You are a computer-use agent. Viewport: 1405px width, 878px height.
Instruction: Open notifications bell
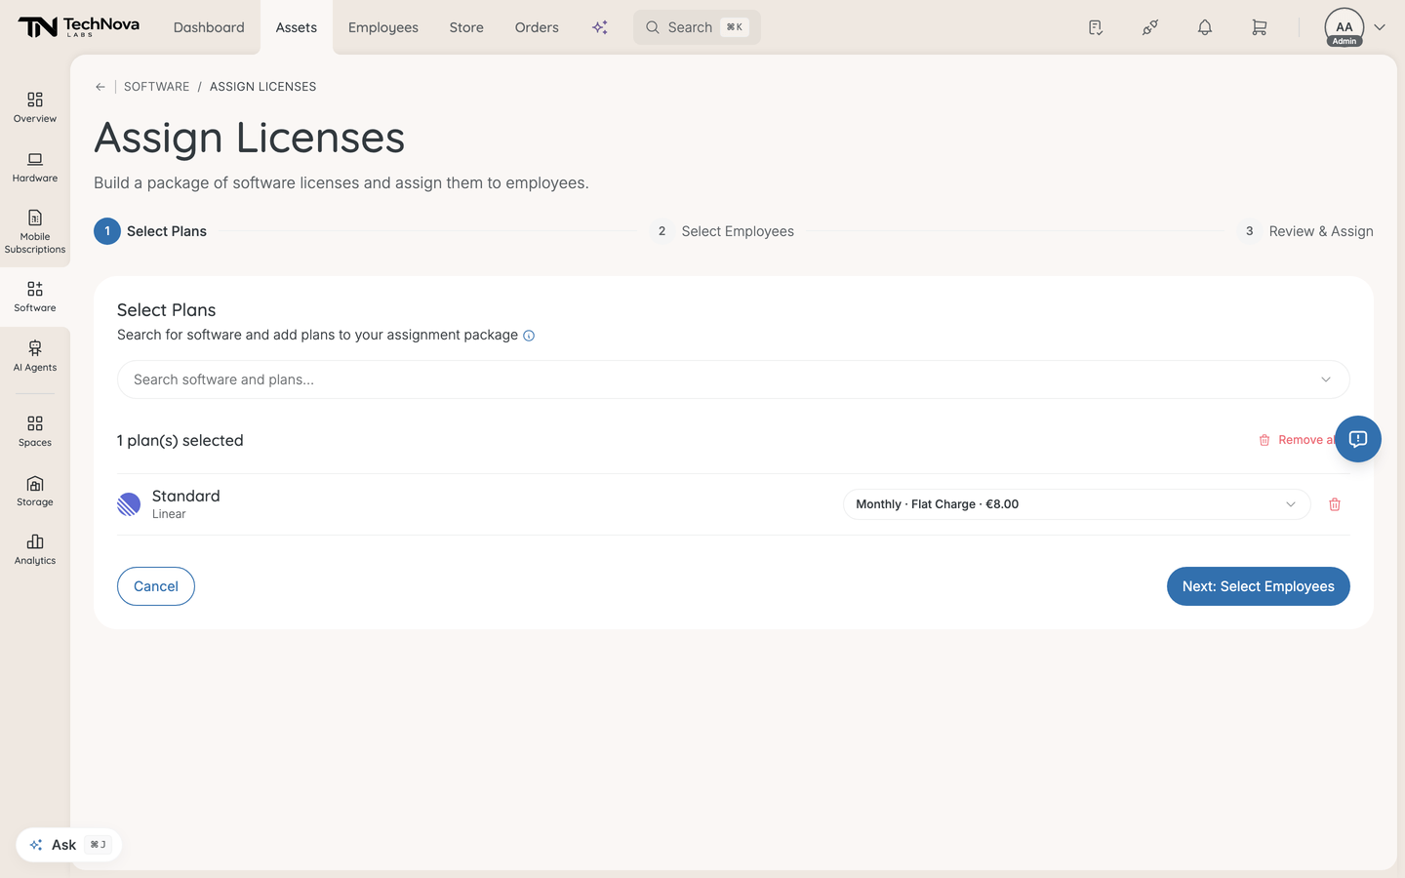pos(1205,27)
